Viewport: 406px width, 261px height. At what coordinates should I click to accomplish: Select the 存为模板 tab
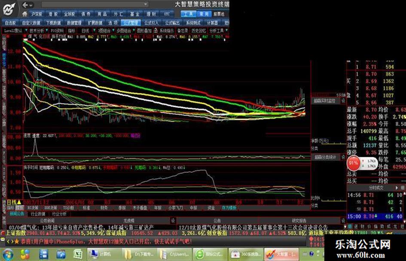click(x=229, y=207)
